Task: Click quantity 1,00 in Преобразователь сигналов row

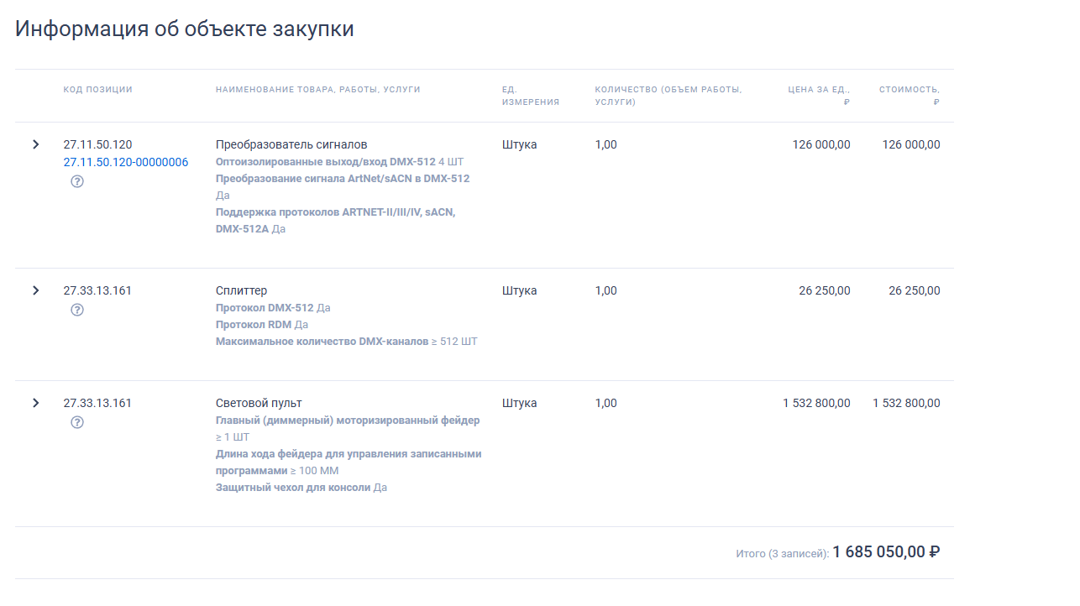Action: pos(606,144)
